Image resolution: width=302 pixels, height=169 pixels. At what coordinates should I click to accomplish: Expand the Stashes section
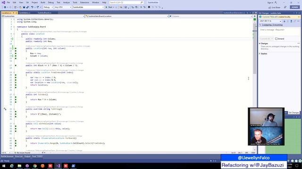[x=260, y=54]
